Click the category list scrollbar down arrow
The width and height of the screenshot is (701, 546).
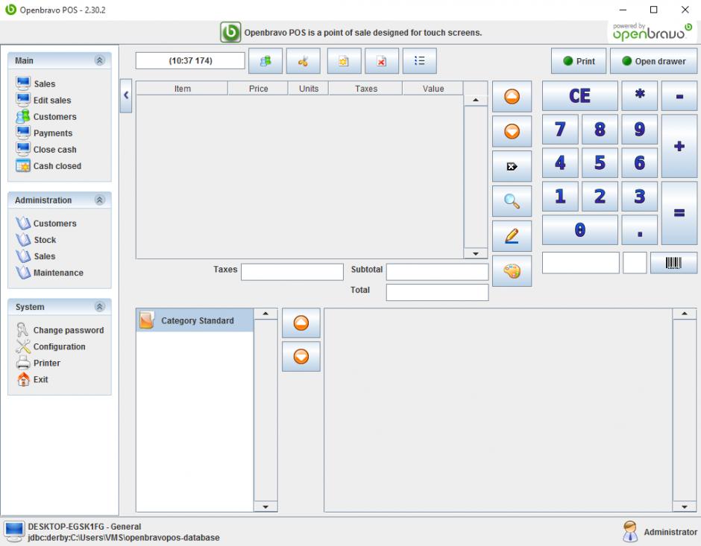coord(265,507)
